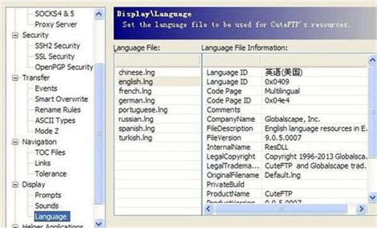Select the Security category
Image resolution: width=377 pixels, height=228 pixels.
click(35, 35)
